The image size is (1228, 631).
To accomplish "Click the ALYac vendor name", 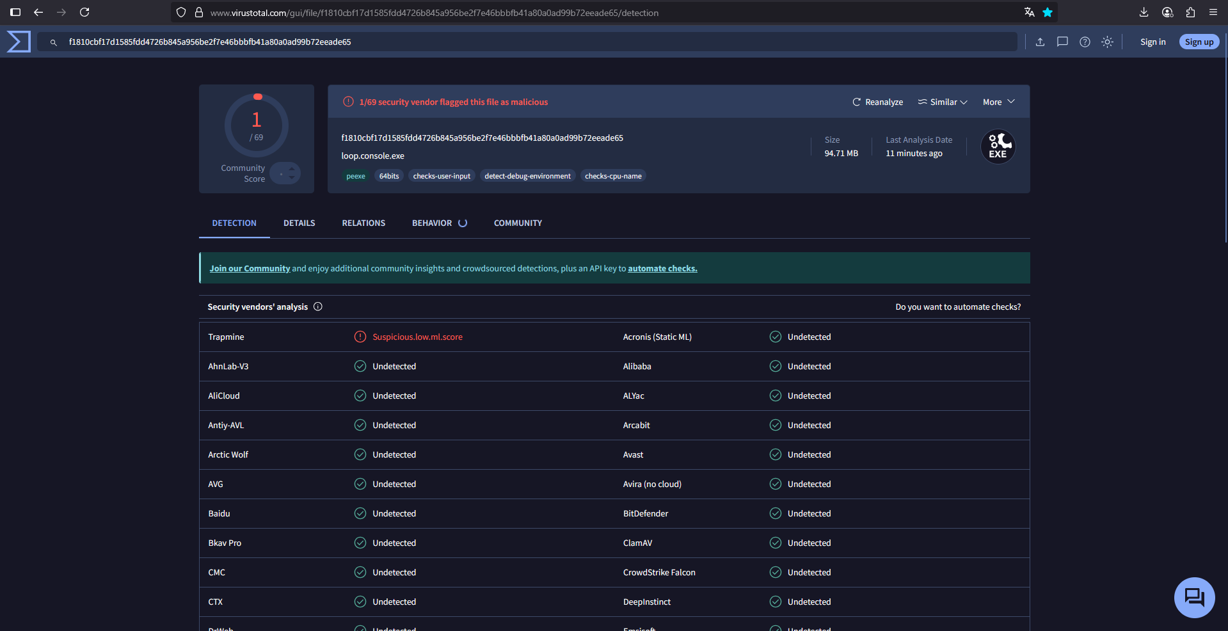I will point(634,395).
